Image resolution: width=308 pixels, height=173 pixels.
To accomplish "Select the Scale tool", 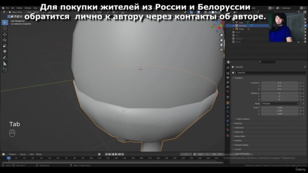I will pos(5,46).
